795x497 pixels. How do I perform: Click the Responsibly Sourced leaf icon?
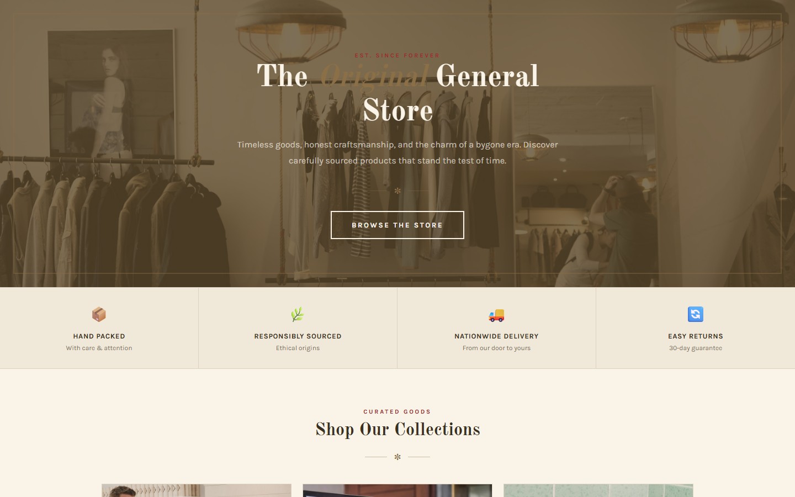click(298, 314)
